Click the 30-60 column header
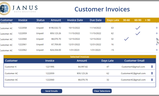This screenshot has height=96, width=159. [x=126, y=20]
